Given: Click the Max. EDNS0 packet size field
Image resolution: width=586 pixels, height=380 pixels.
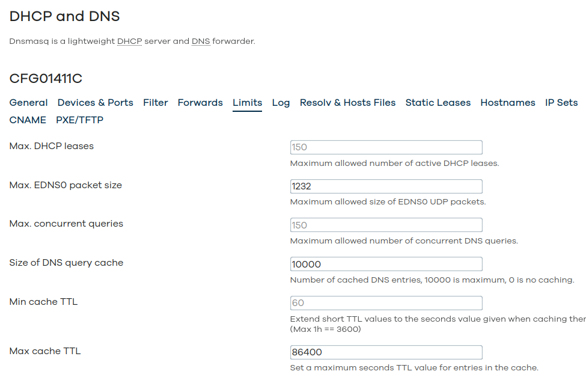Looking at the screenshot, I should point(386,186).
